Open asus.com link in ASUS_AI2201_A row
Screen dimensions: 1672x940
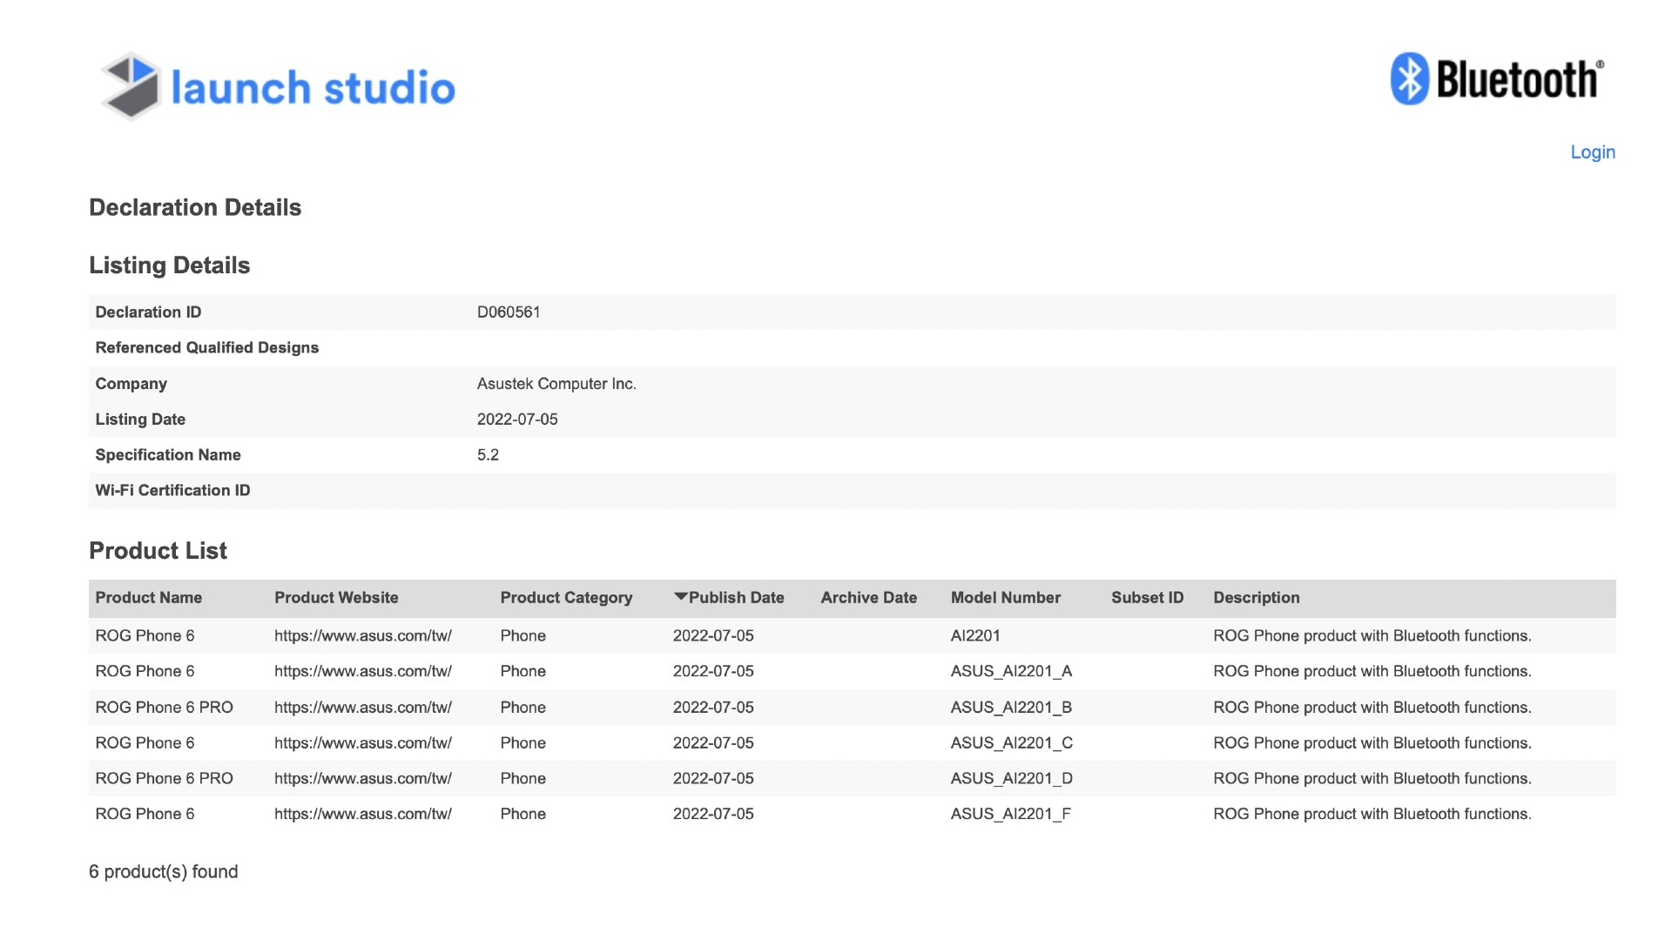pos(363,672)
